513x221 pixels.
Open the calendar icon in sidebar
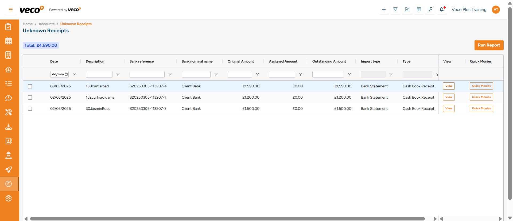[9, 41]
